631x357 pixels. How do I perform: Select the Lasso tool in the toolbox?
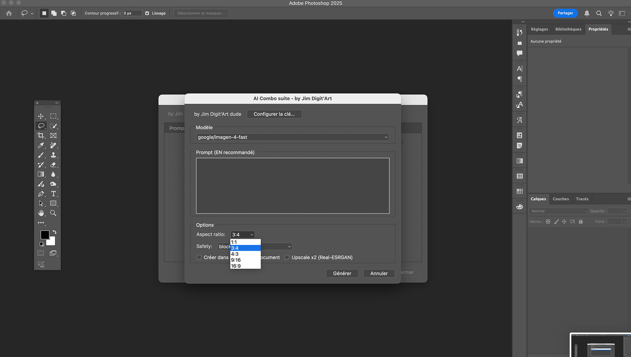point(41,126)
